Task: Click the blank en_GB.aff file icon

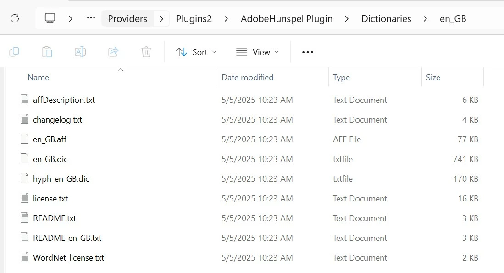Action: (24, 139)
